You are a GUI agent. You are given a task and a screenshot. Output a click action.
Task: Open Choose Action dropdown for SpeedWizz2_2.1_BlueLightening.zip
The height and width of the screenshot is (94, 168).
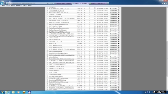click(114, 53)
